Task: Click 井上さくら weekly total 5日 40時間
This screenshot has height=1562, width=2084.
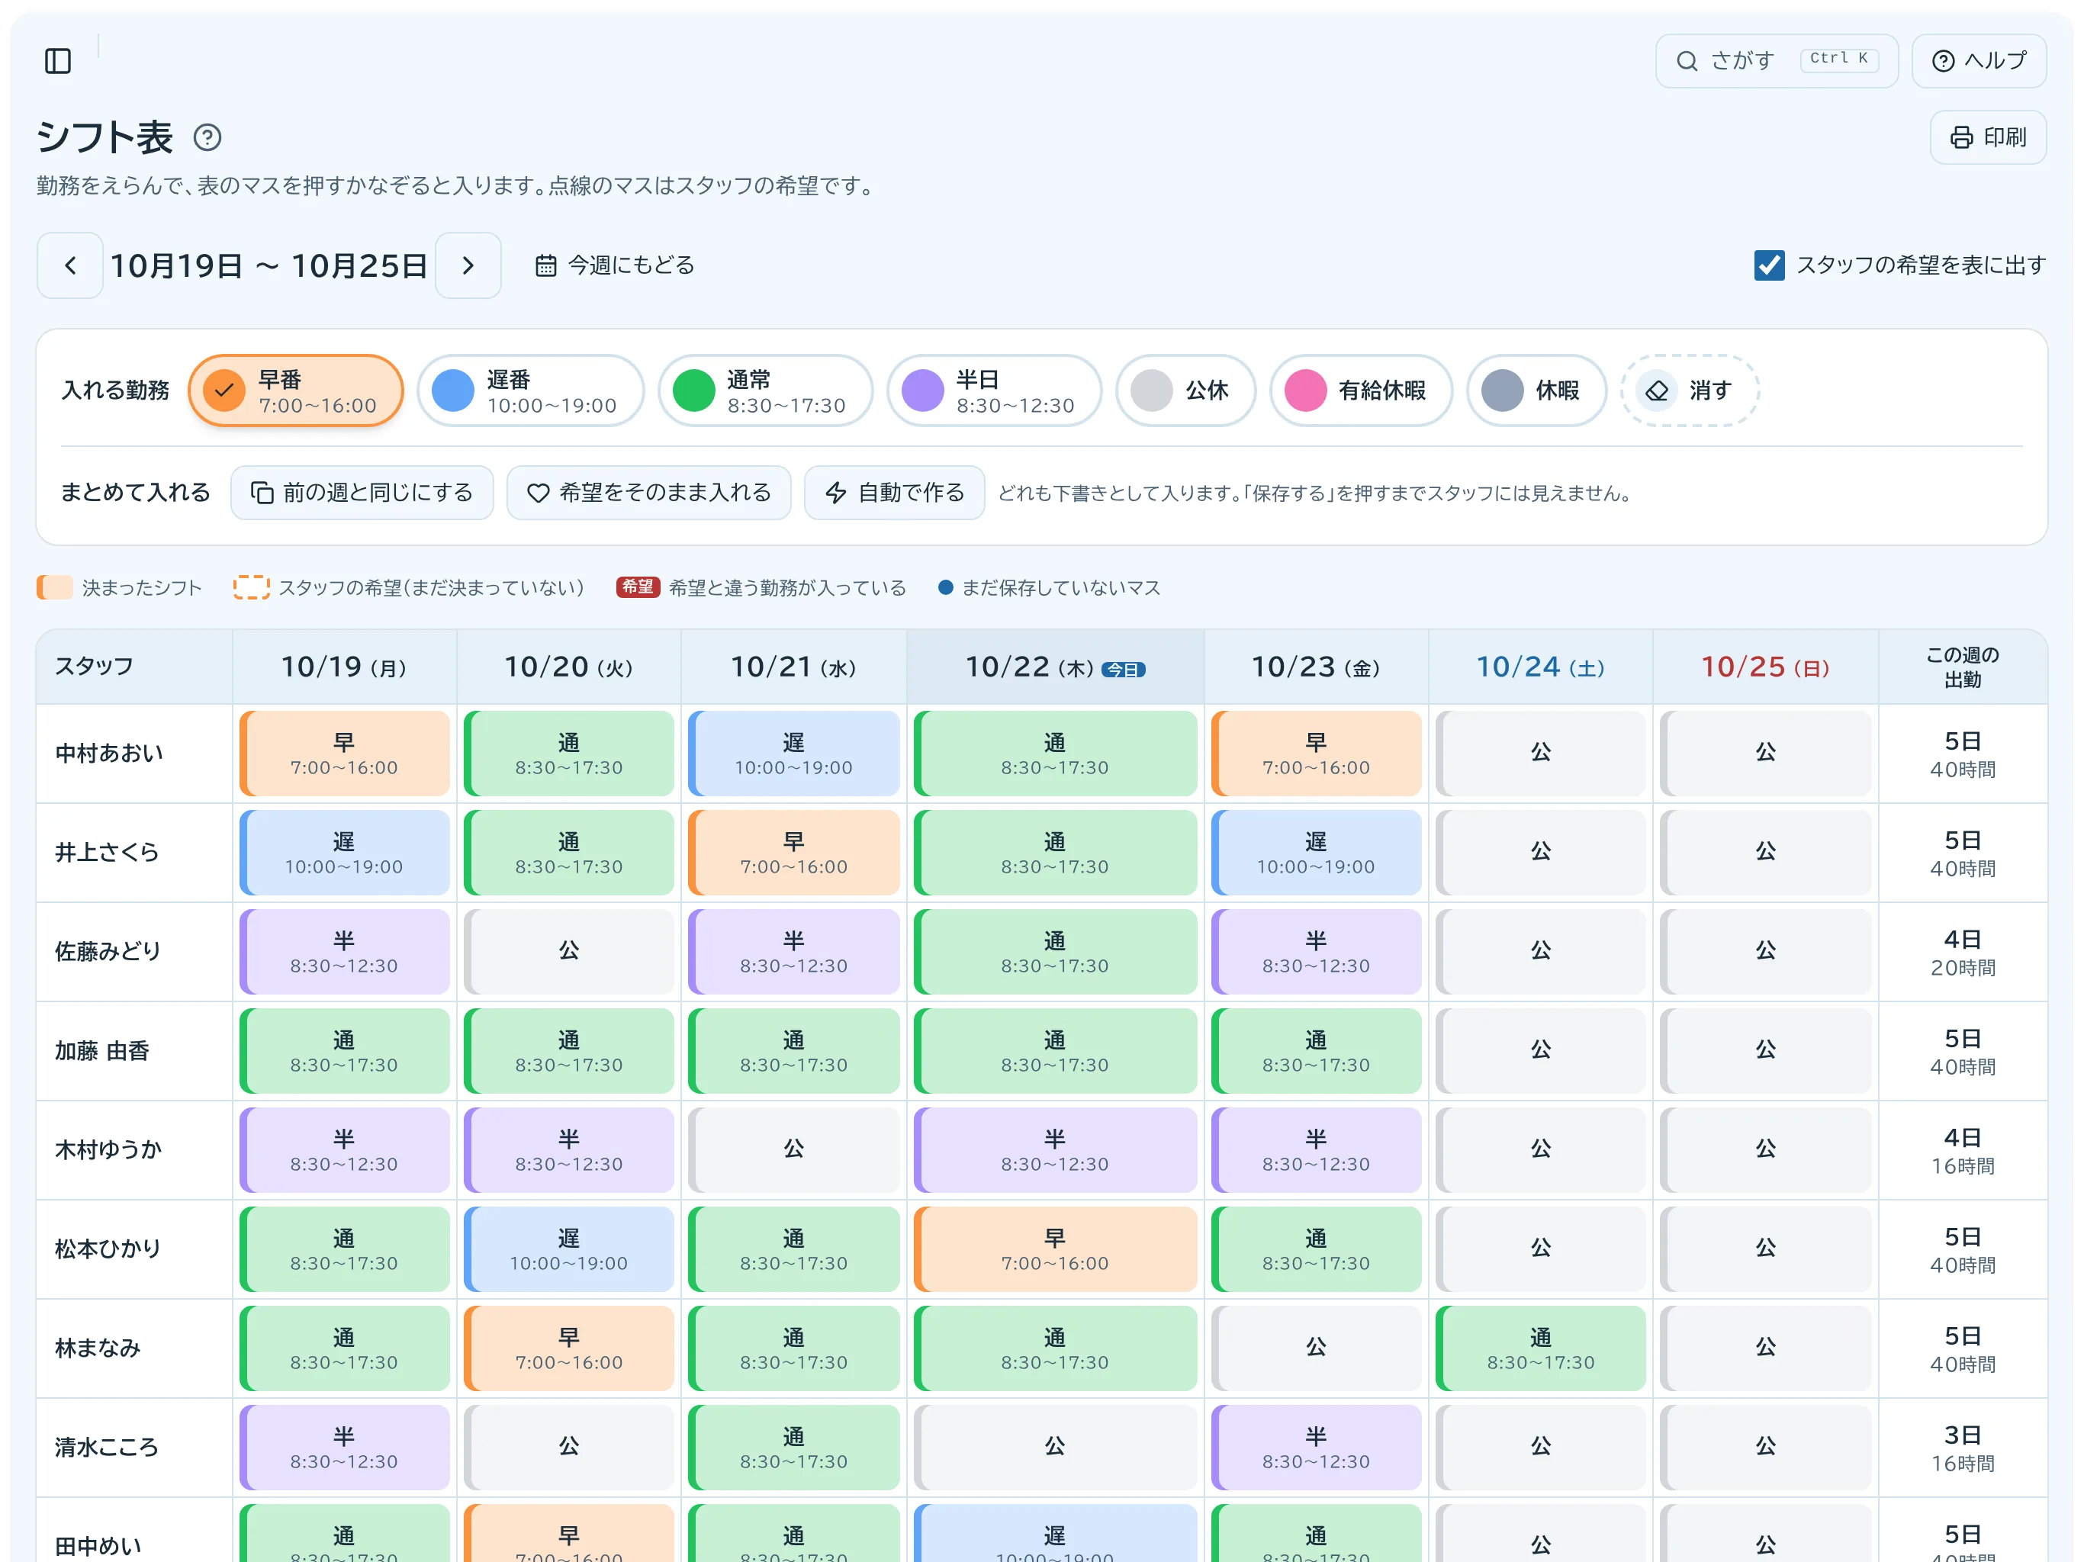Action: 1963,853
